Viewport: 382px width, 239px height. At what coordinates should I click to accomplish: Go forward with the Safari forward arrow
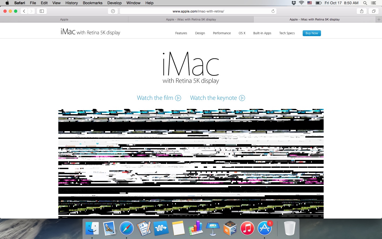coord(31,11)
